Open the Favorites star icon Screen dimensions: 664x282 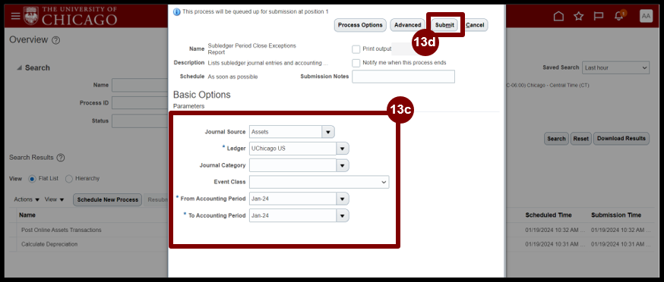pyautogui.click(x=578, y=16)
